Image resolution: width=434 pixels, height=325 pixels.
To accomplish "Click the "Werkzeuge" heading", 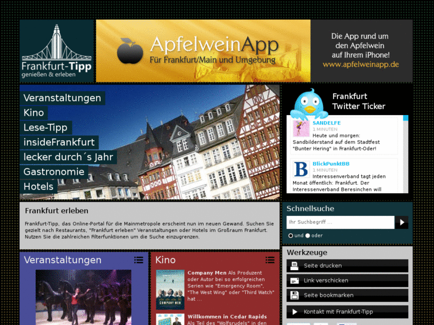I will tap(307, 252).
